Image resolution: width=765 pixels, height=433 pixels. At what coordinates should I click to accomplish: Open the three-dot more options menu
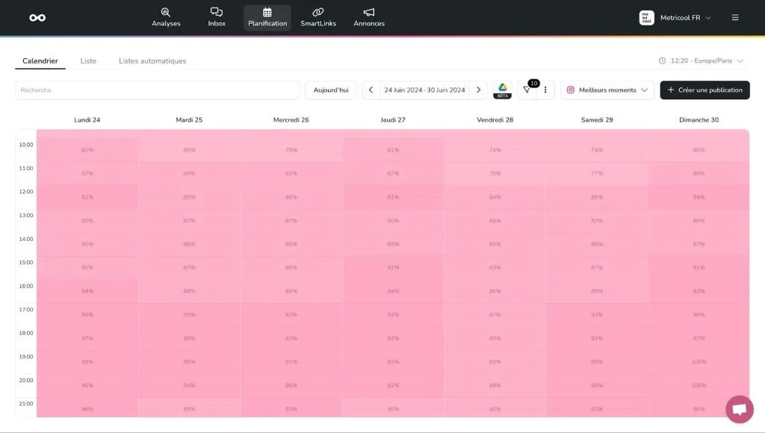click(x=545, y=90)
